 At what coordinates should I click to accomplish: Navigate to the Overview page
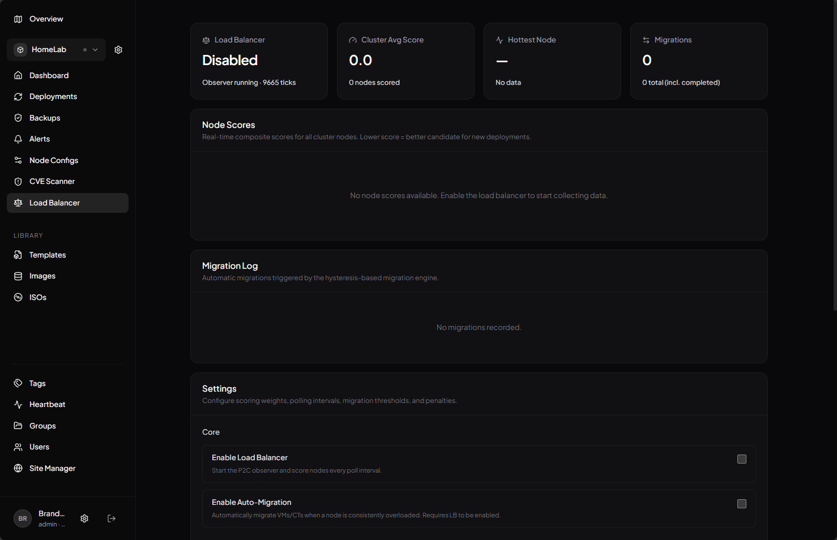pyautogui.click(x=46, y=19)
